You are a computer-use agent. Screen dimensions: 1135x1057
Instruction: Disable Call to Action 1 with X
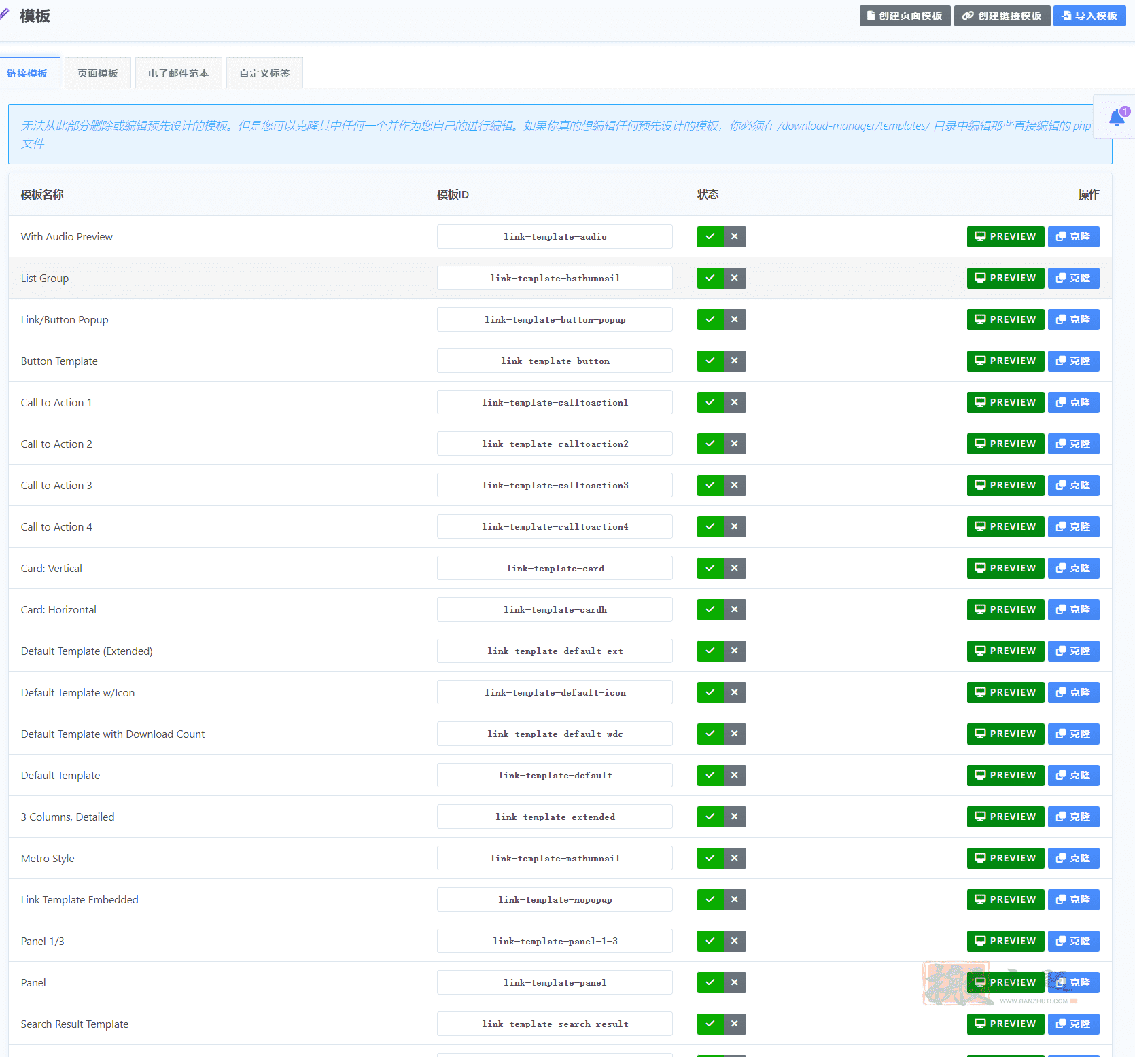click(735, 402)
